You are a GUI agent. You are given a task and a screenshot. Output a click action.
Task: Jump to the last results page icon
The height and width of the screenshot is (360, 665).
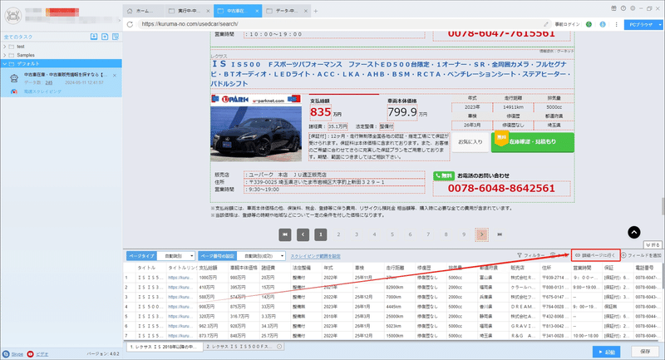tap(500, 234)
